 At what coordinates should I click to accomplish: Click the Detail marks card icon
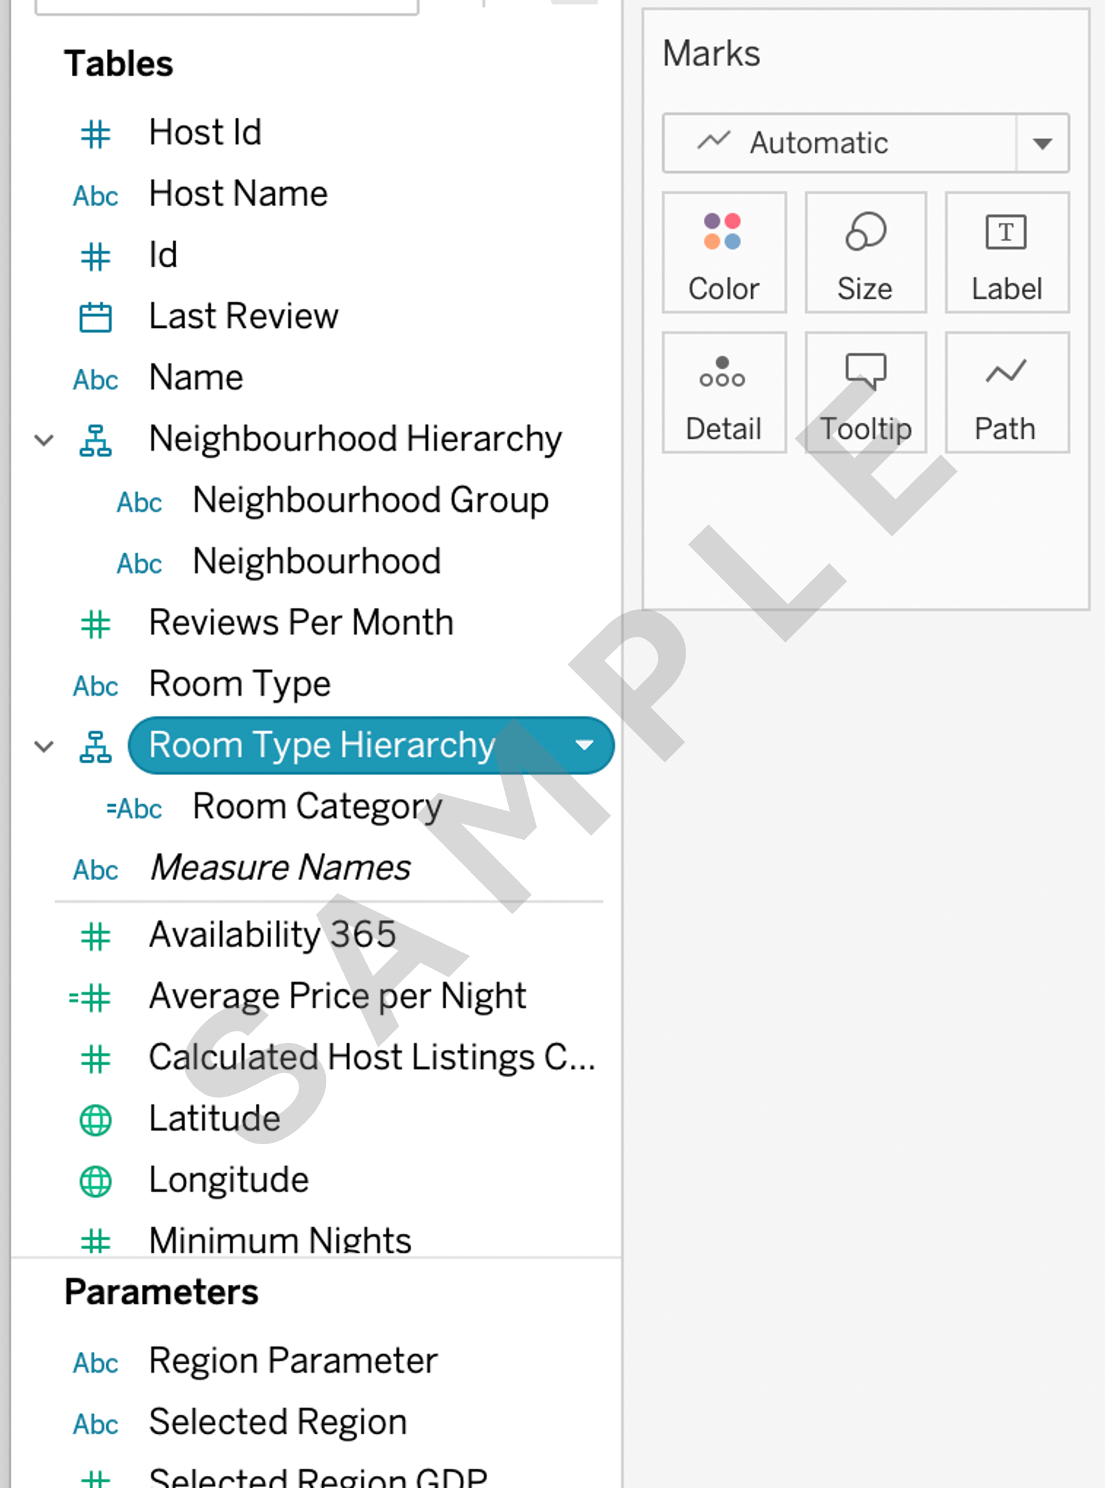[722, 372]
